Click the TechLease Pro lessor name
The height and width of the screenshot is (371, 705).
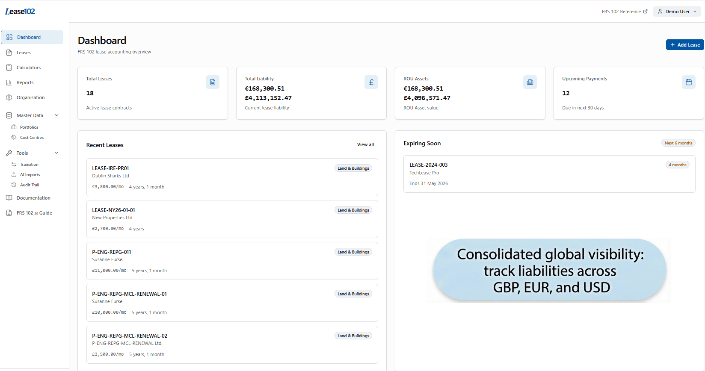pos(424,173)
